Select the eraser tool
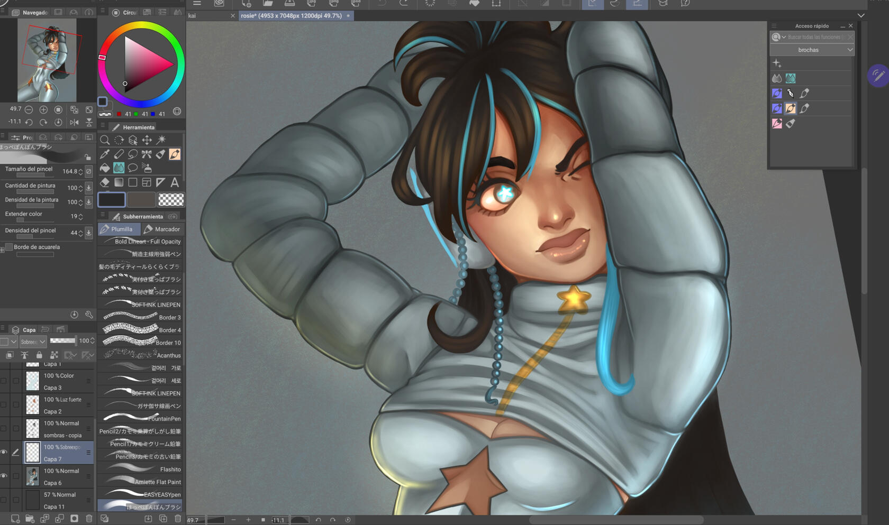The height and width of the screenshot is (525, 889). tap(105, 182)
